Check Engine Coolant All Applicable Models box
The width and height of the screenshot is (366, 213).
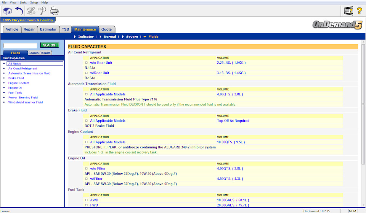pos(87,142)
